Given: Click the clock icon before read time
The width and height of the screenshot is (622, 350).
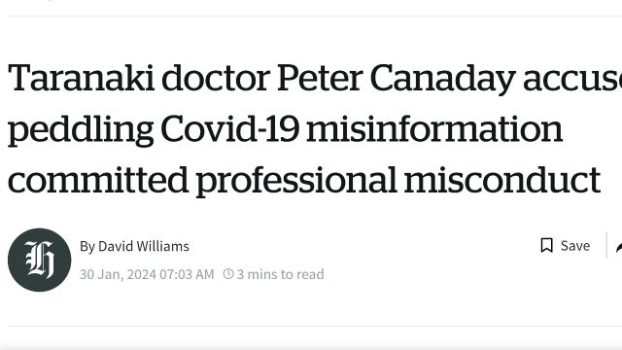Looking at the screenshot, I should (x=228, y=273).
